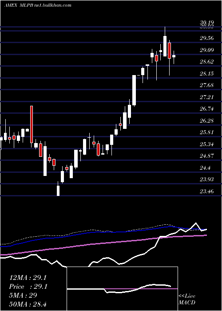Click the 24.87 price axis label

click(207, 156)
